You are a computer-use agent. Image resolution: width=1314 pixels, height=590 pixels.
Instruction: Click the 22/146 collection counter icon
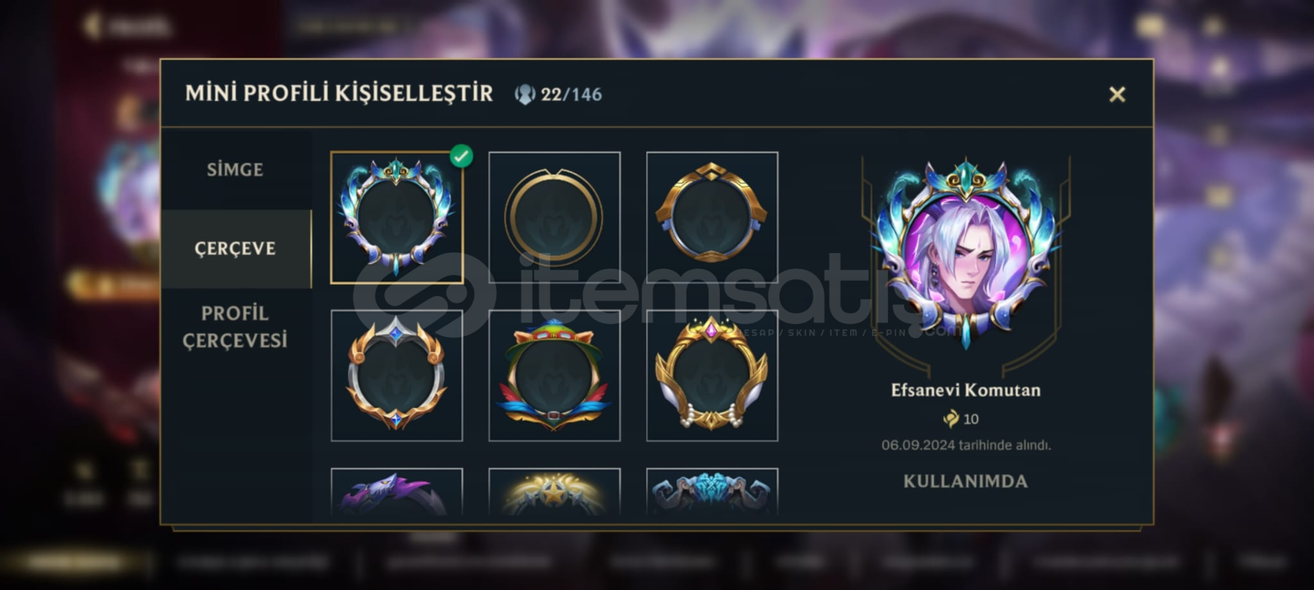point(525,94)
